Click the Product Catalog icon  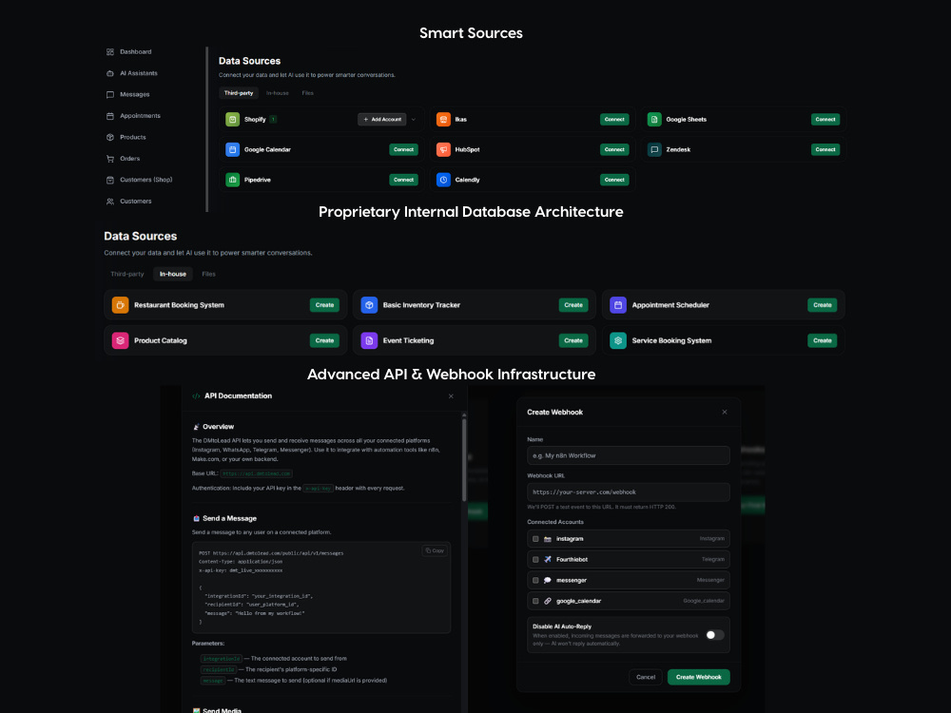pyautogui.click(x=120, y=340)
